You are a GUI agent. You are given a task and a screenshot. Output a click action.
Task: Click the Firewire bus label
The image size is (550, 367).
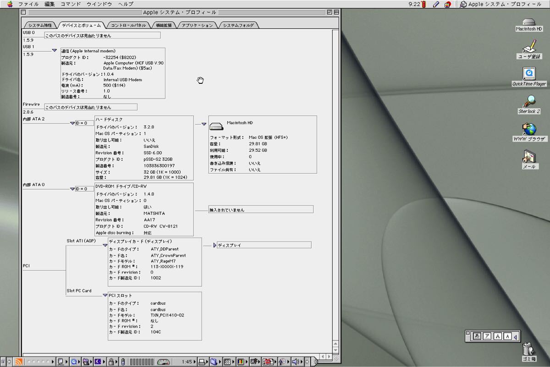point(32,104)
